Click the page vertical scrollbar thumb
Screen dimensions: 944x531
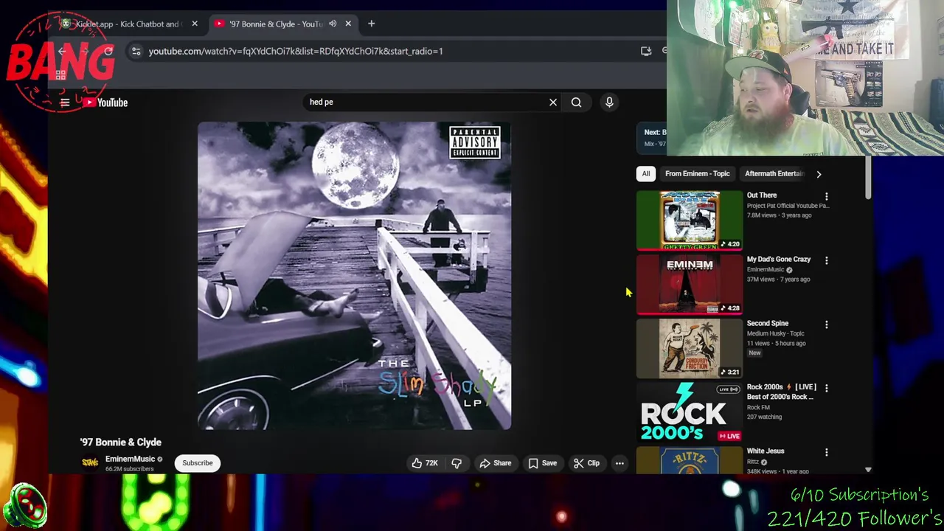(x=868, y=177)
